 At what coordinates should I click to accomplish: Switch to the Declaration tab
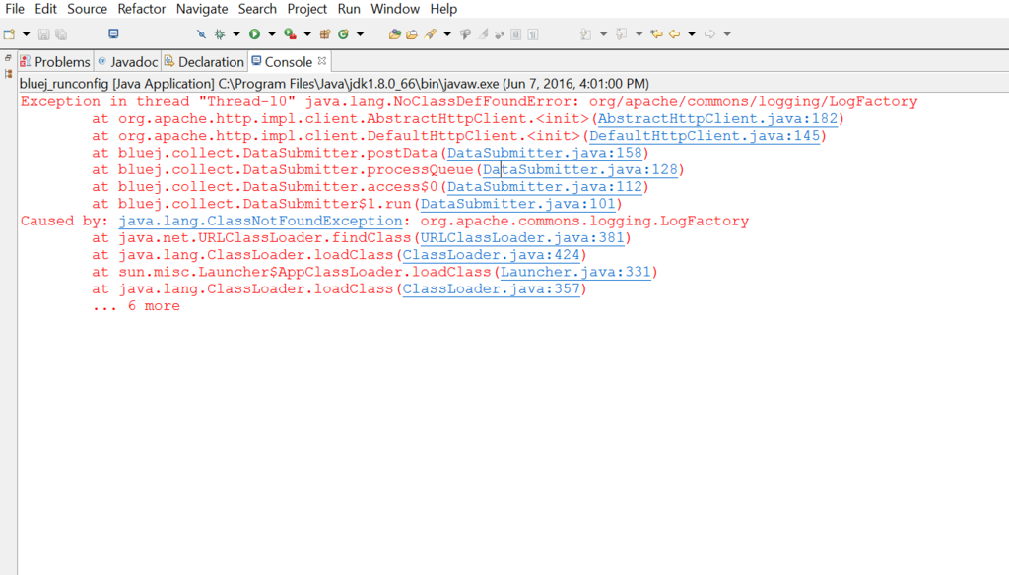pos(204,62)
